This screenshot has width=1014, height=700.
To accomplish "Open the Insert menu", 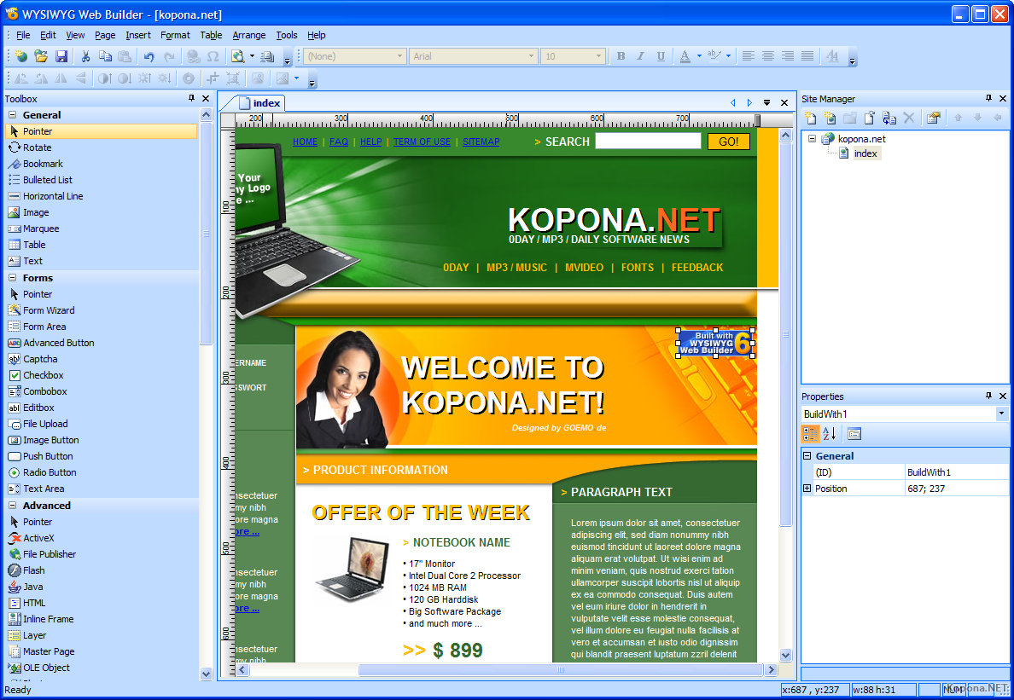I will [137, 35].
